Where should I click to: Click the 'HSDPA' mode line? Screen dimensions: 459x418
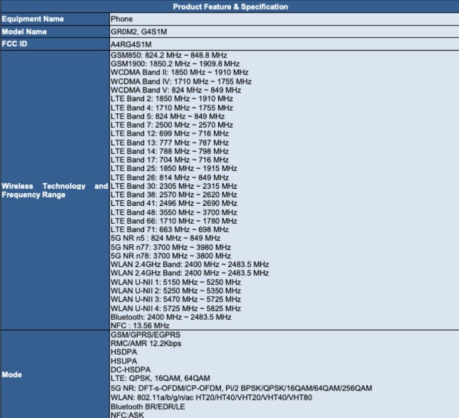[x=124, y=352]
